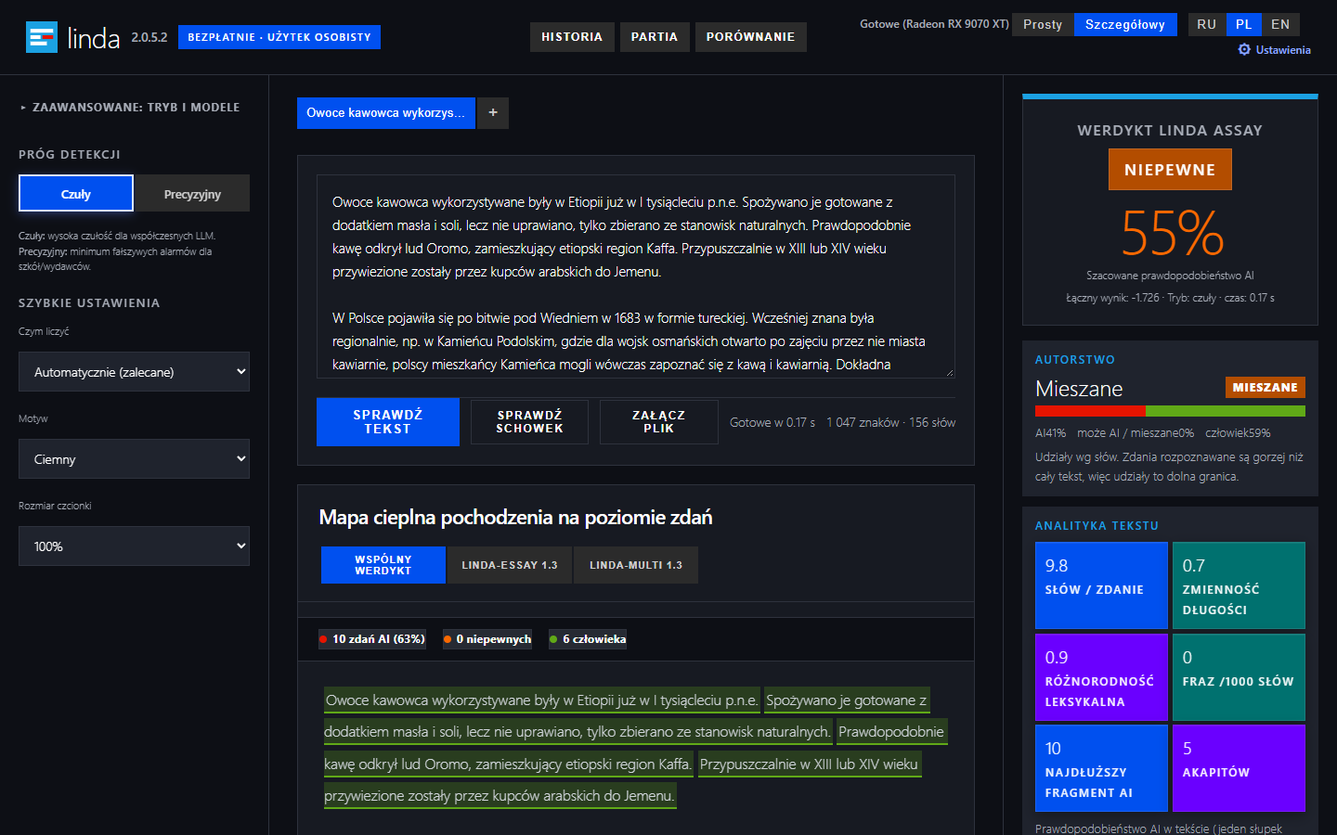This screenshot has height=835, width=1337.
Task: Show the Wspólny werdykt heat map
Action: pyautogui.click(x=383, y=565)
